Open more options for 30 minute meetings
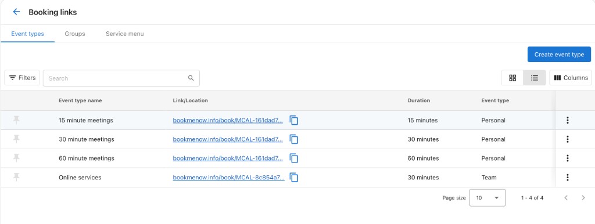 [567, 139]
